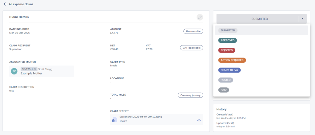
Task: Click the info icon next to SE-123-1
Action: point(35,69)
